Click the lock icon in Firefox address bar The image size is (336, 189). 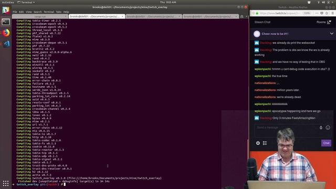click(x=257, y=13)
